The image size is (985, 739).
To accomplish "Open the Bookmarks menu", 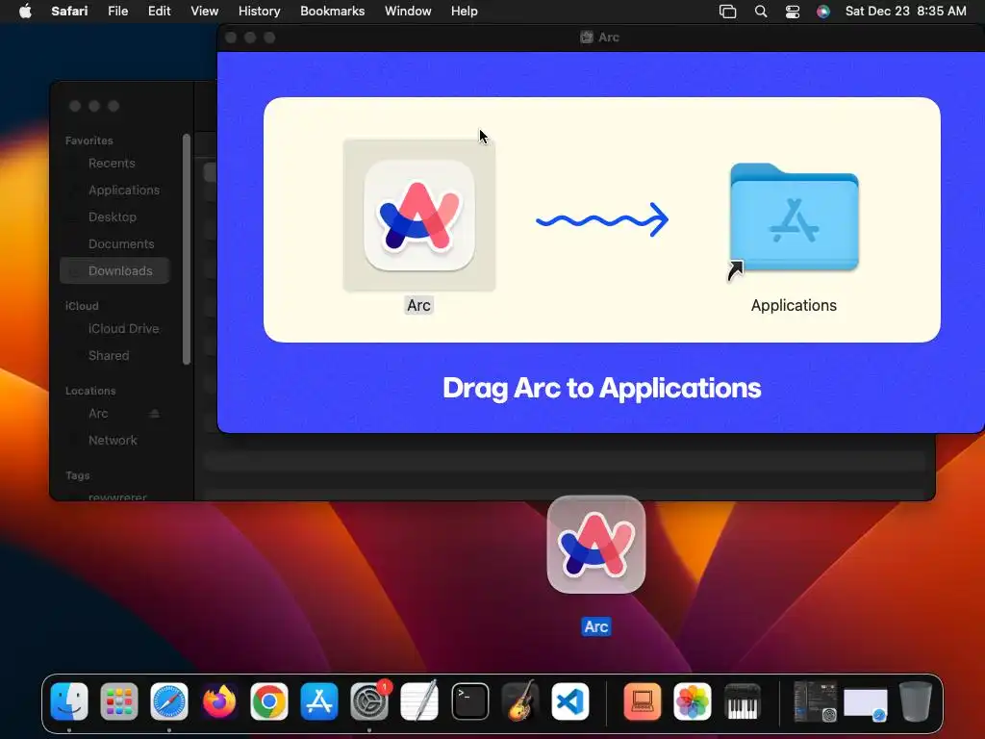I will [332, 12].
